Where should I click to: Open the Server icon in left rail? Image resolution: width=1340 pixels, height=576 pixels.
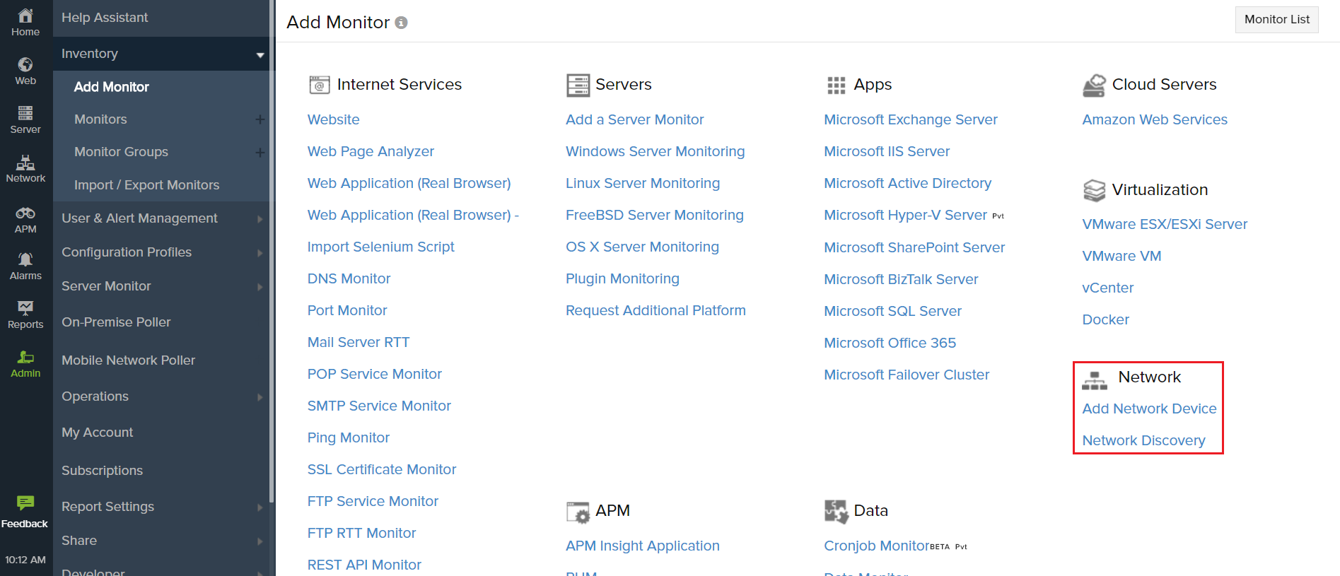[x=25, y=114]
